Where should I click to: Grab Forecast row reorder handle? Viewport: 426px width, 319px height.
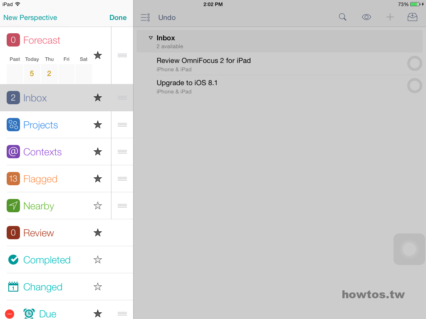point(122,55)
